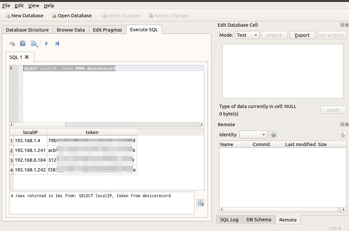Click the Commit column header in Remote

point(268,144)
